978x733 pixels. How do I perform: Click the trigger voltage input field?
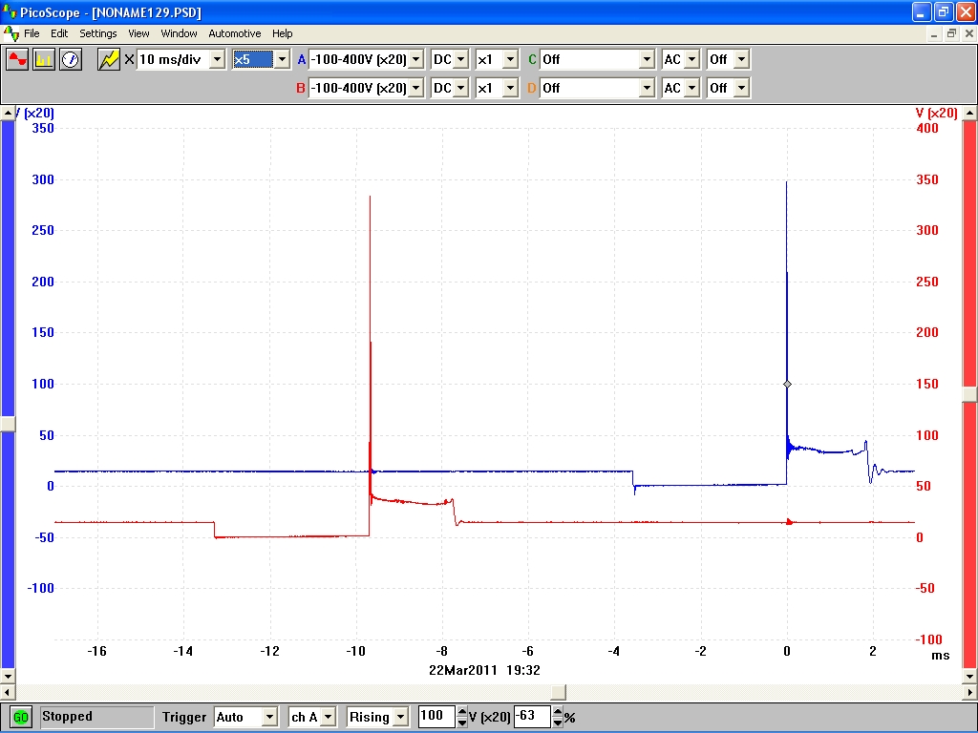pyautogui.click(x=436, y=717)
